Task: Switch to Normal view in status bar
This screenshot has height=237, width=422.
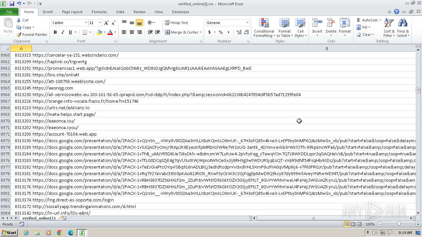Action: click(x=347, y=224)
